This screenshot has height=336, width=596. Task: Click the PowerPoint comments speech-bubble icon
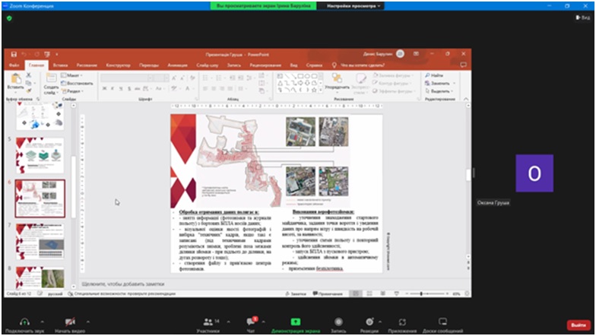coord(463,65)
